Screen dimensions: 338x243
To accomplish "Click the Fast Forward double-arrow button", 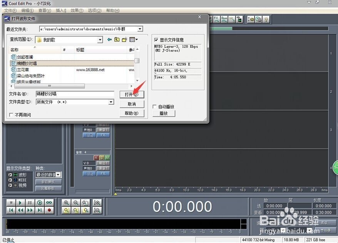I will [x=30, y=210].
